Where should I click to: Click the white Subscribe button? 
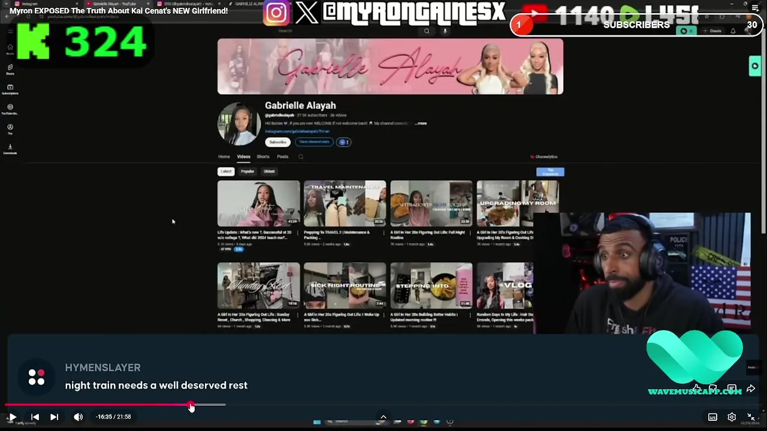277,142
